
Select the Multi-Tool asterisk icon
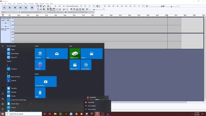[x=44, y=9]
